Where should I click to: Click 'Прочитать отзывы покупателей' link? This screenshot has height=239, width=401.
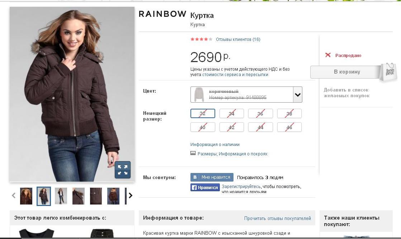pyautogui.click(x=278, y=218)
